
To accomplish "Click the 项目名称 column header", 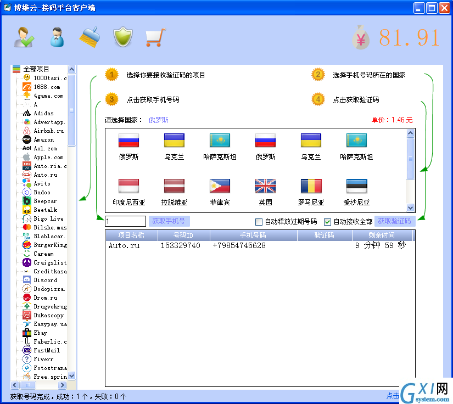I will pos(131,235).
